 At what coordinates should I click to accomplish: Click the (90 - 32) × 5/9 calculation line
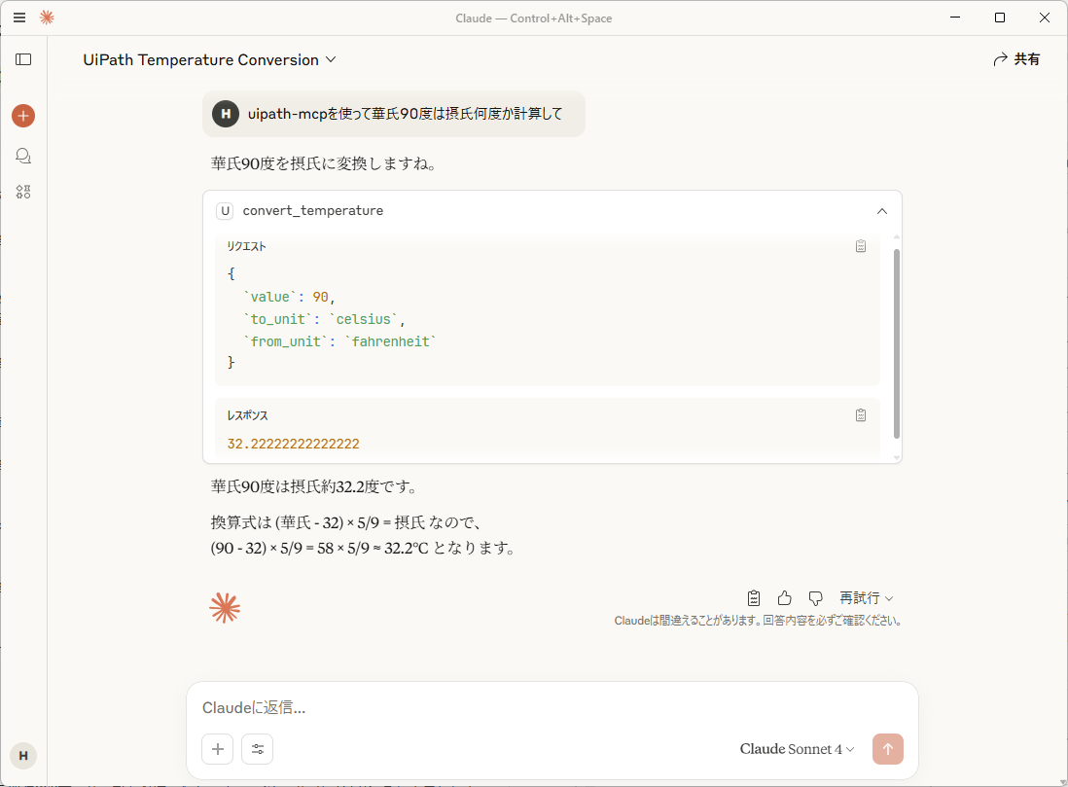pos(363,548)
